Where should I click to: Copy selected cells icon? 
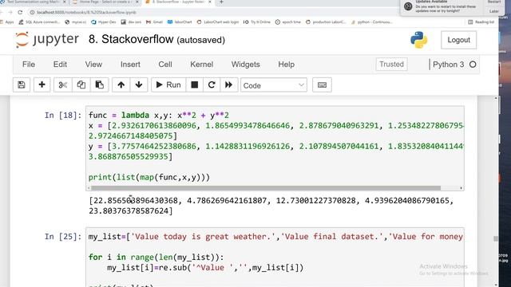81,85
